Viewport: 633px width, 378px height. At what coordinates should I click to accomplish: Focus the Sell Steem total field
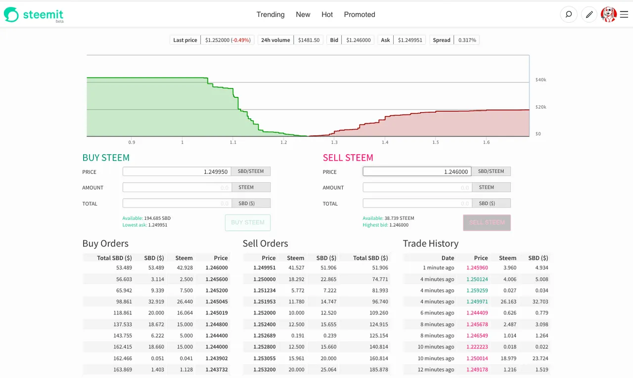417,203
